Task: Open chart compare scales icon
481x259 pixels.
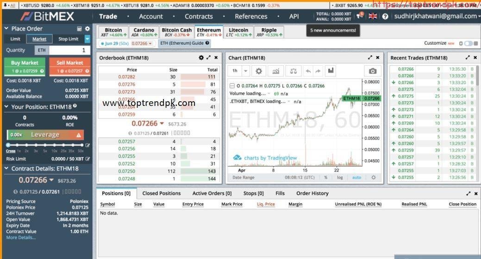Action: click(293, 71)
